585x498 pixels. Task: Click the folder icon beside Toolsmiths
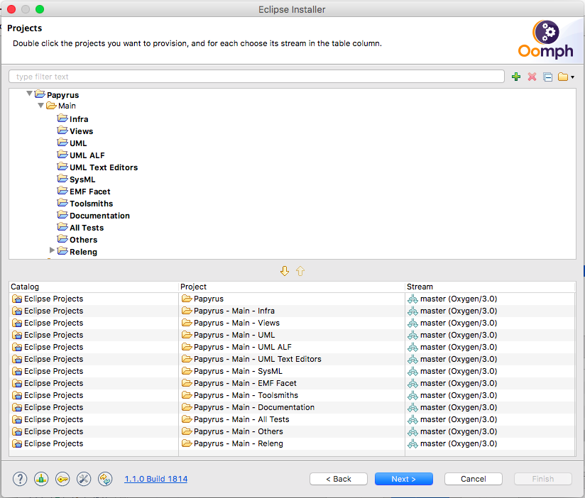62,203
